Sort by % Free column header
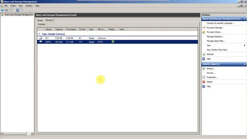This screenshot has width=247, height=139. point(83,29)
